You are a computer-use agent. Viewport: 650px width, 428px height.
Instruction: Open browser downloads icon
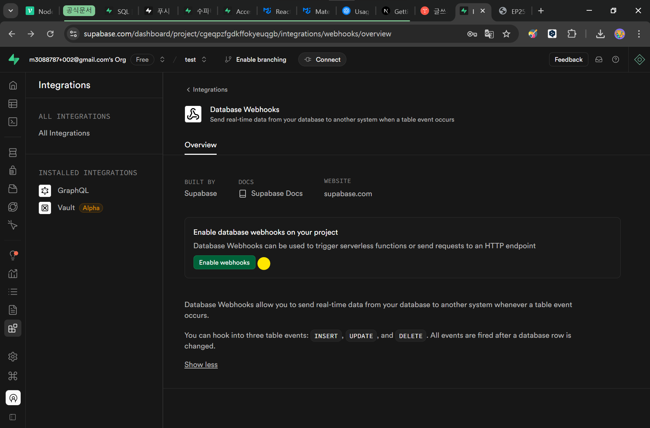(600, 34)
